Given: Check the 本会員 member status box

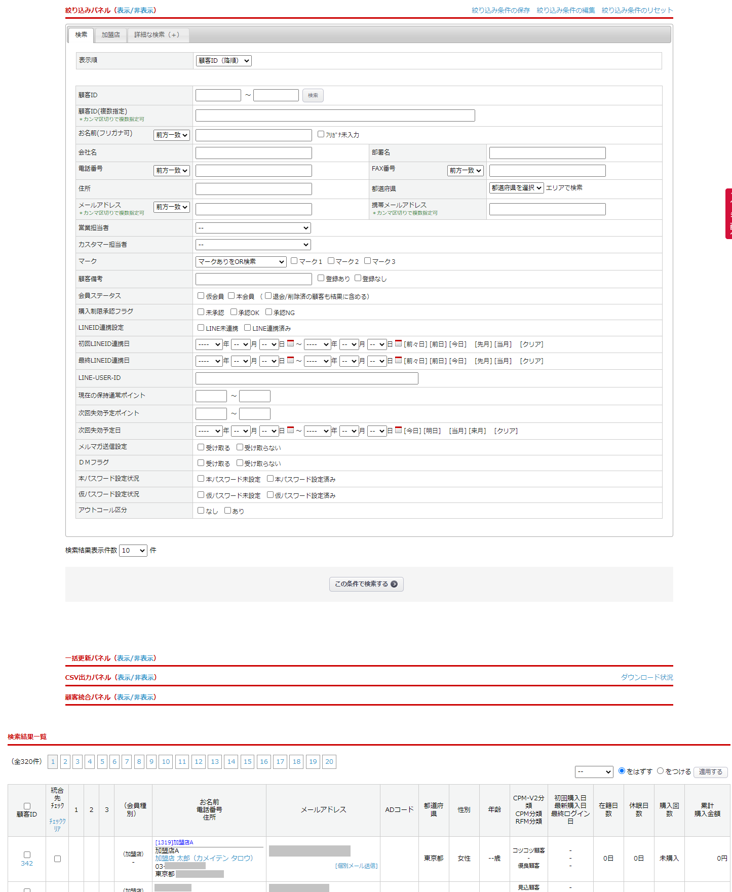Looking at the screenshot, I should pyautogui.click(x=232, y=296).
